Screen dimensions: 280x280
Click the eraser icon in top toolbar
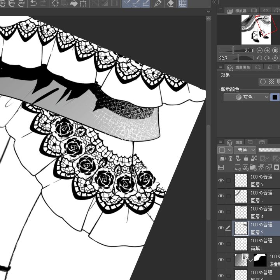pos(170,3)
